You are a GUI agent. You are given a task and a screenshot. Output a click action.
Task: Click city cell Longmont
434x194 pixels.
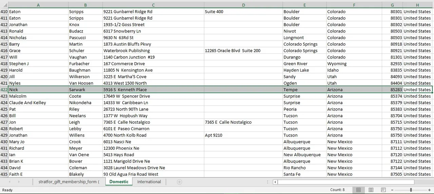pos(304,38)
